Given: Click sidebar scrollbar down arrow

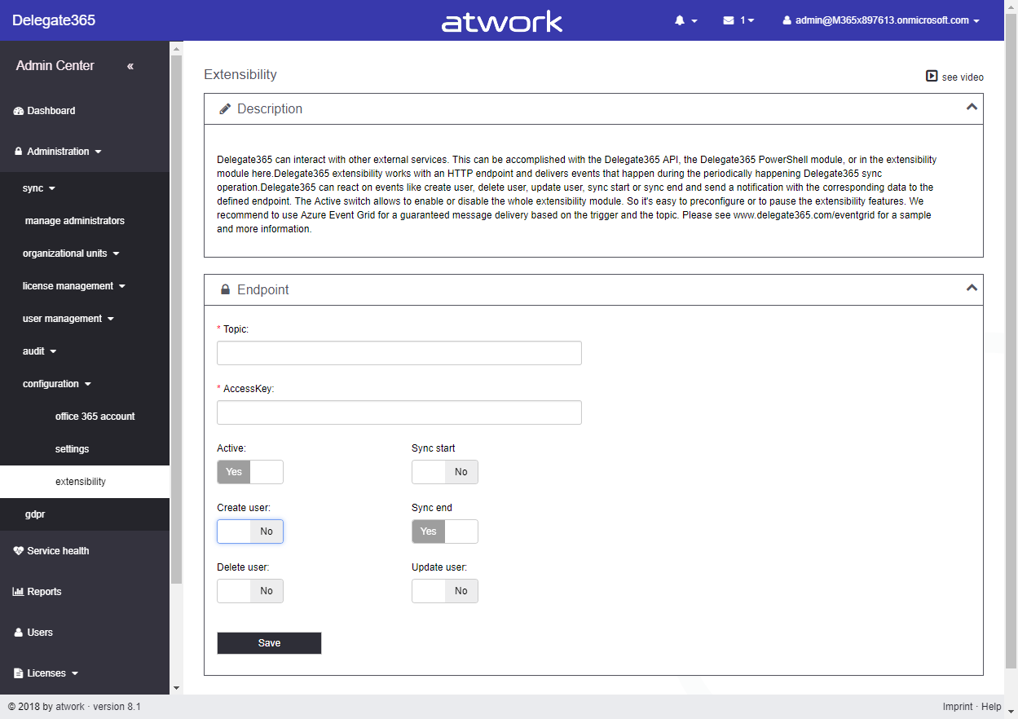Looking at the screenshot, I should (176, 688).
